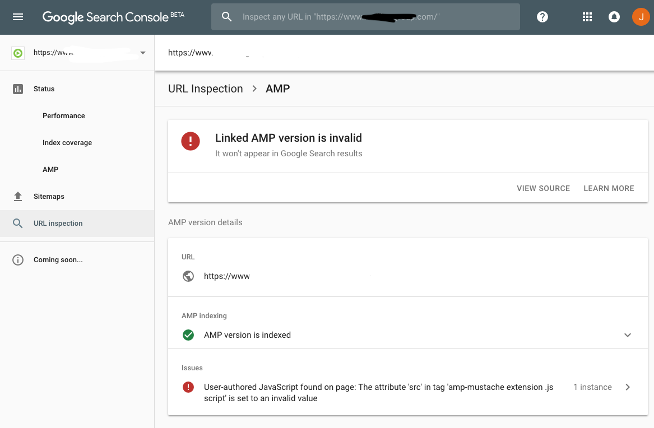The width and height of the screenshot is (654, 428).
Task: Click LEARN MORE button
Action: 609,188
